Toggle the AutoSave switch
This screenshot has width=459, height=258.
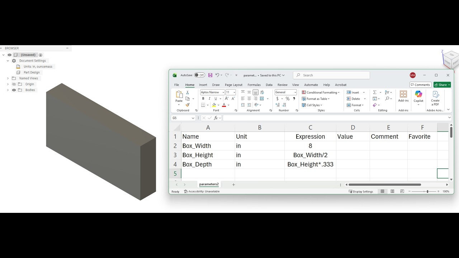[199, 75]
